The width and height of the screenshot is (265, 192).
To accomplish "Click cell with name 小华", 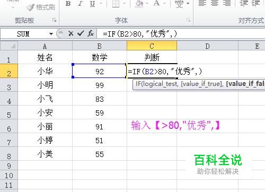I will [x=45, y=71].
